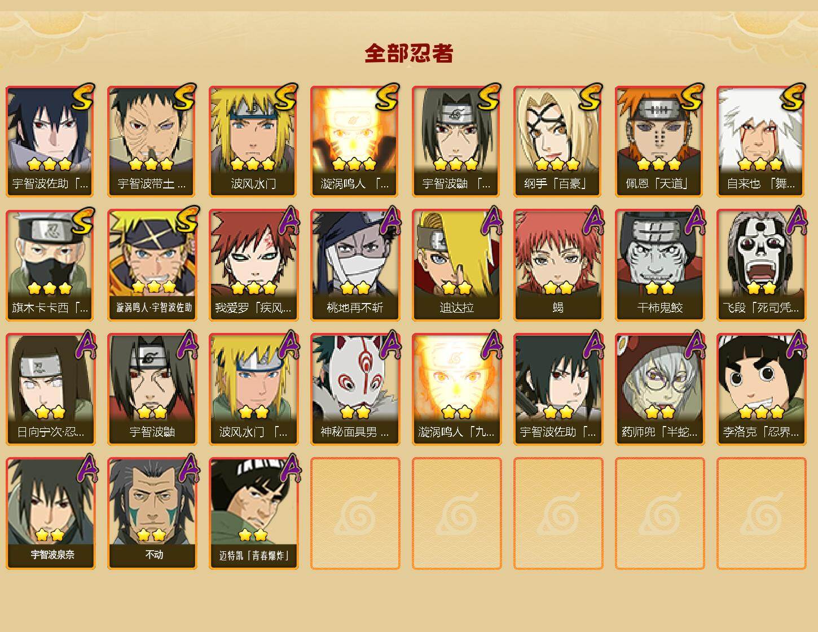Choose the 桃地再不斩 ninja card
Viewport: 818px width, 632px height.
click(355, 265)
